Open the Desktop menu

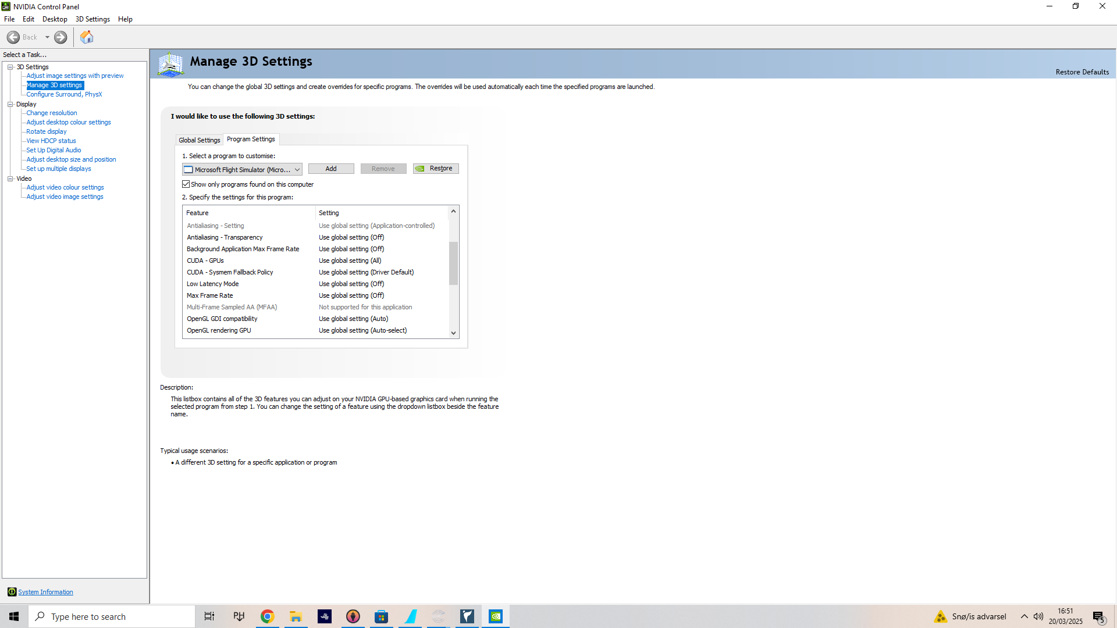[54, 19]
